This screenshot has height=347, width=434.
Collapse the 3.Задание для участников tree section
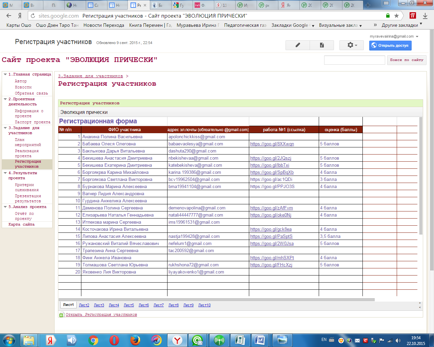(x=5, y=128)
